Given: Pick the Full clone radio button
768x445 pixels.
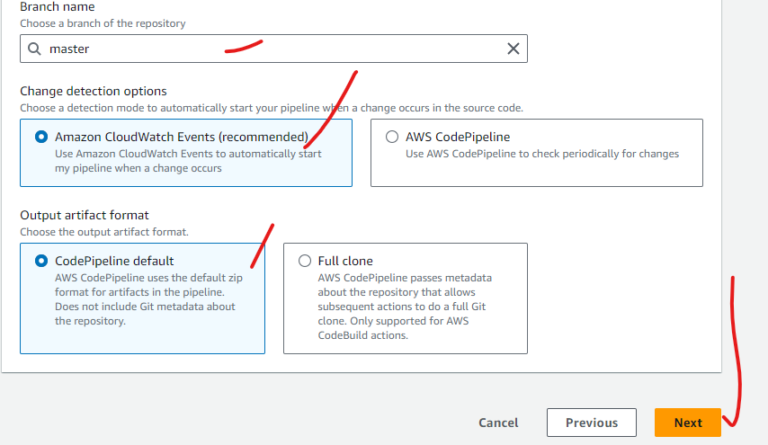Looking at the screenshot, I should point(305,261).
